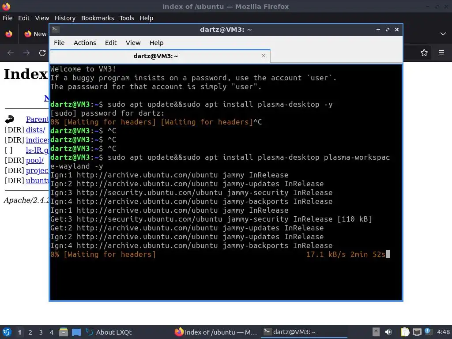Switch to virtual desktop 2
The image size is (452, 339).
[30, 332]
